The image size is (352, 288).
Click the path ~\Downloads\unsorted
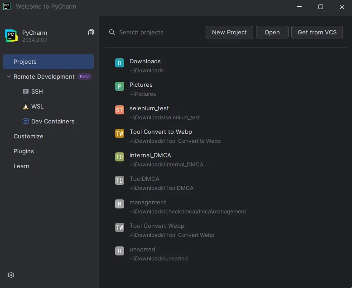(159, 259)
